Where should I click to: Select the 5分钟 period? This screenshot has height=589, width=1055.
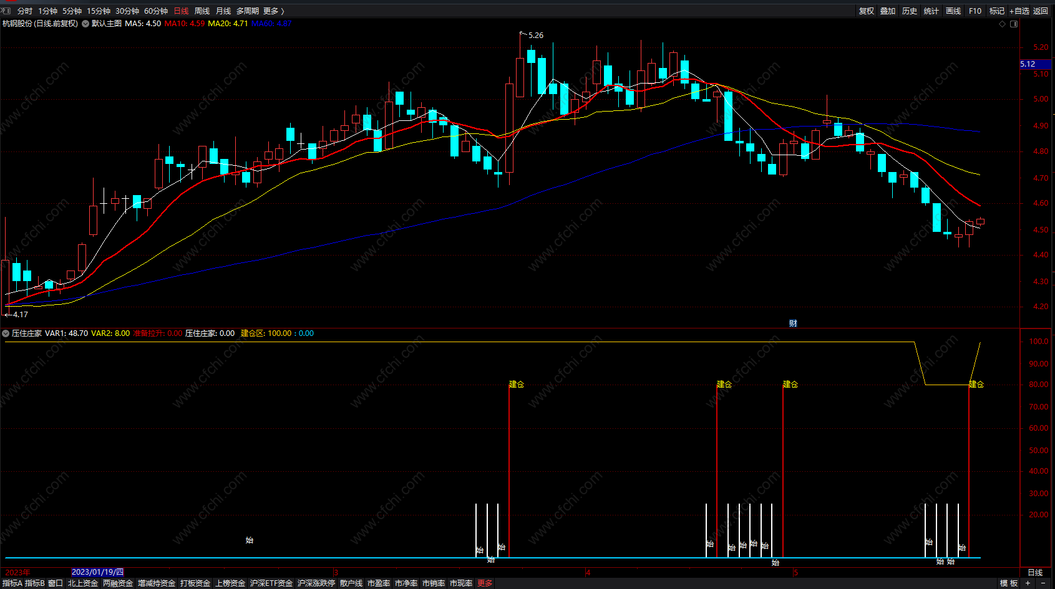72,11
